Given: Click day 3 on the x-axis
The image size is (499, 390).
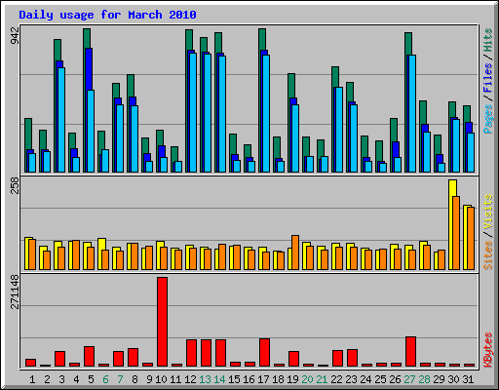Looking at the screenshot, I should (x=61, y=379).
